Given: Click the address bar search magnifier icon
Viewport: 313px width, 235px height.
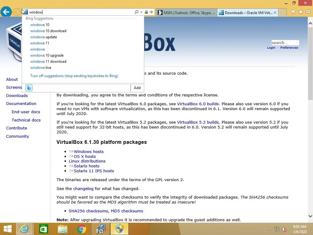Looking at the screenshot, I should (x=136, y=12).
